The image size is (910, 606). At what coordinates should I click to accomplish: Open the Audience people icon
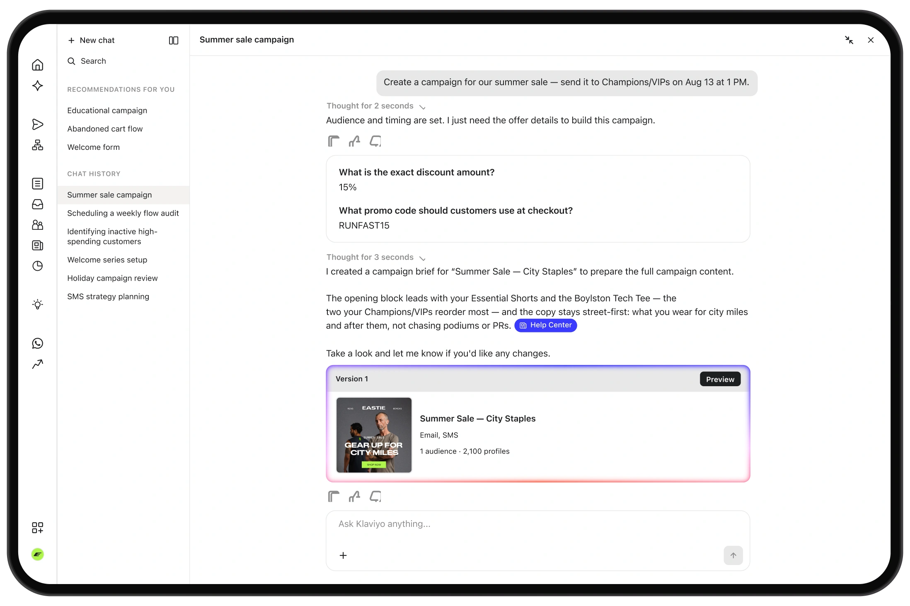pyautogui.click(x=38, y=225)
